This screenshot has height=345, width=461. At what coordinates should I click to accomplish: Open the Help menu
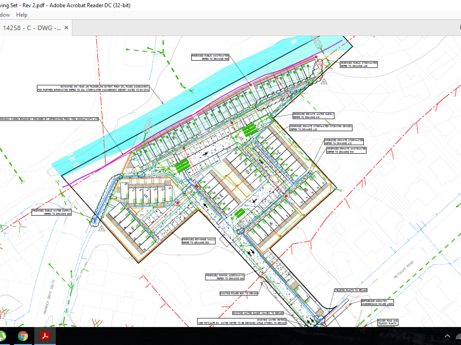pos(22,15)
